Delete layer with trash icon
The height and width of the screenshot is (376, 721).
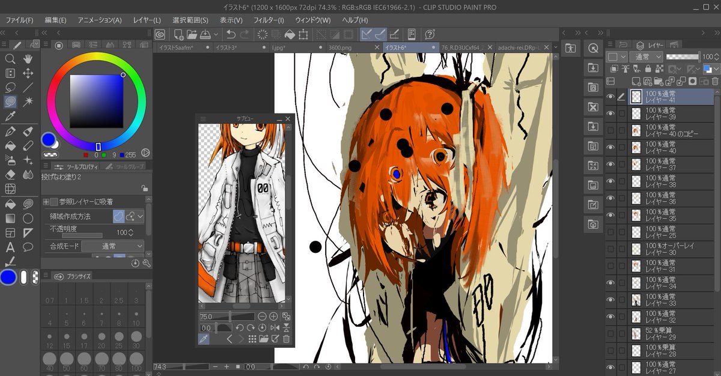tap(715, 80)
